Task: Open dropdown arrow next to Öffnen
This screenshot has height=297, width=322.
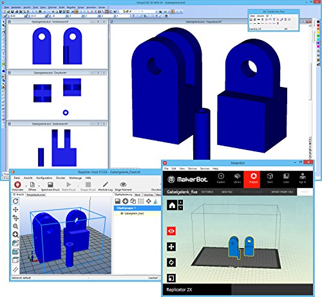Action: click(39, 186)
